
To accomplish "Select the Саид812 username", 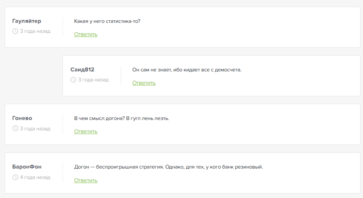I will pyautogui.click(x=82, y=70).
